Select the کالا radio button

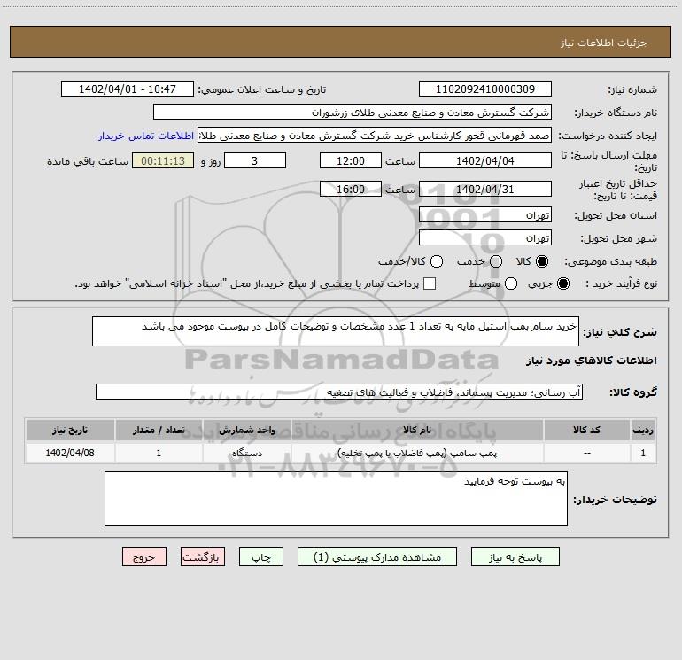(542, 261)
